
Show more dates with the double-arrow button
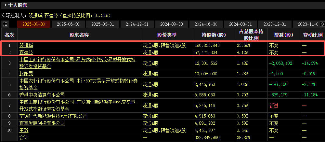click(322, 24)
